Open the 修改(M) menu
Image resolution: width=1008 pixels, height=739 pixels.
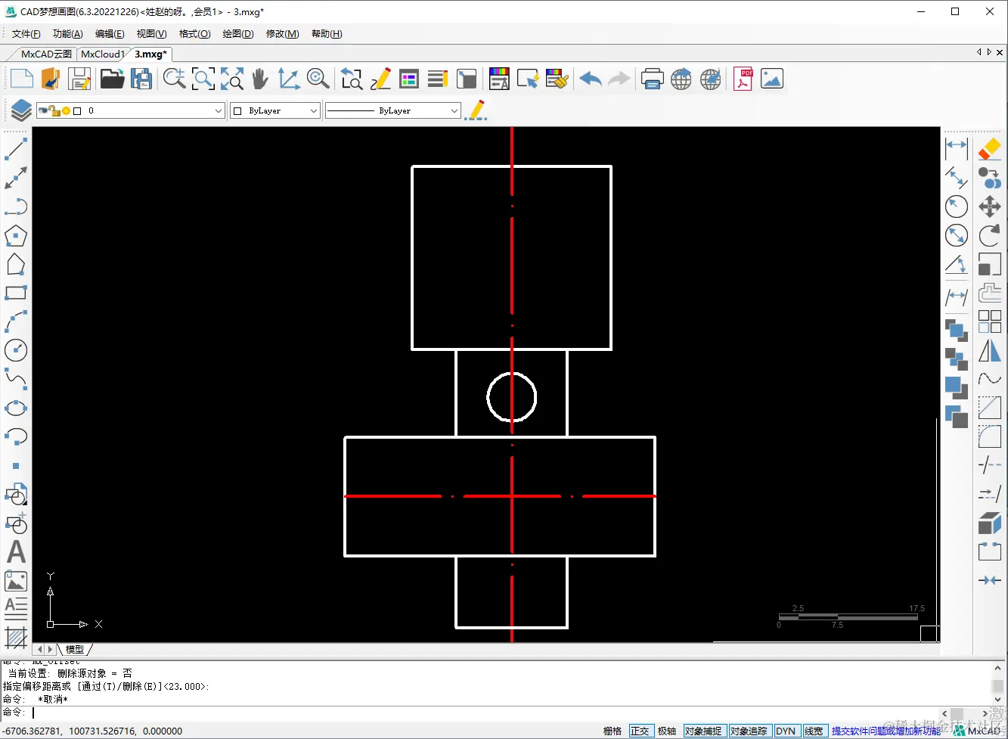click(283, 34)
